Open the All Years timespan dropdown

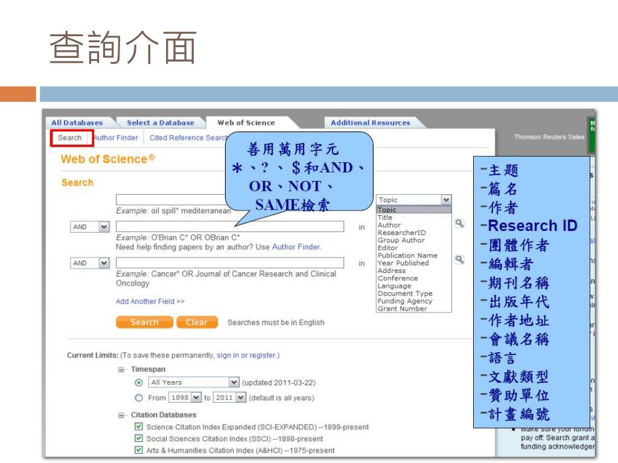194,382
